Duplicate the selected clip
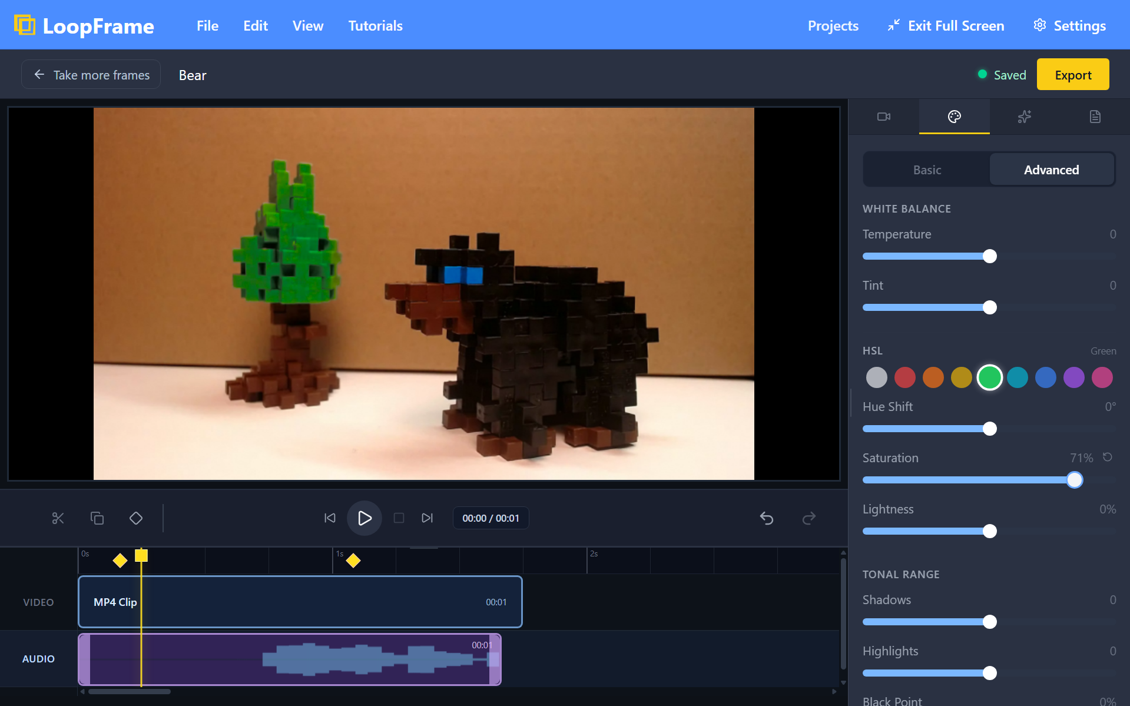The height and width of the screenshot is (706, 1130). pos(97,518)
